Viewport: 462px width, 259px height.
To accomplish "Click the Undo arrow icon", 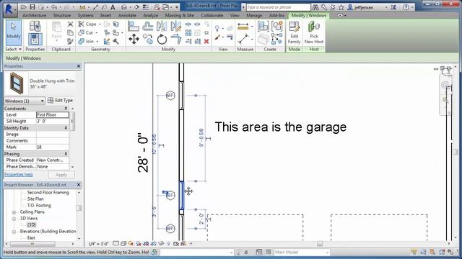I will click(x=53, y=6).
